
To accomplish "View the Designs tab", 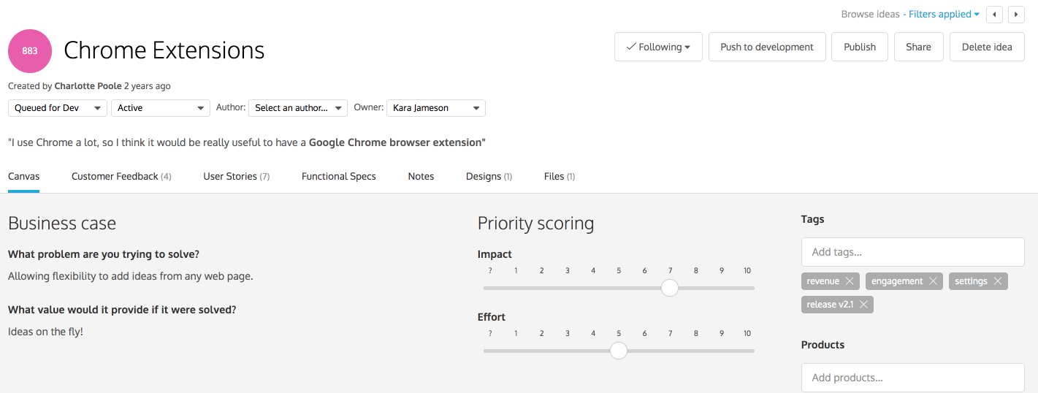I will pyautogui.click(x=489, y=176).
